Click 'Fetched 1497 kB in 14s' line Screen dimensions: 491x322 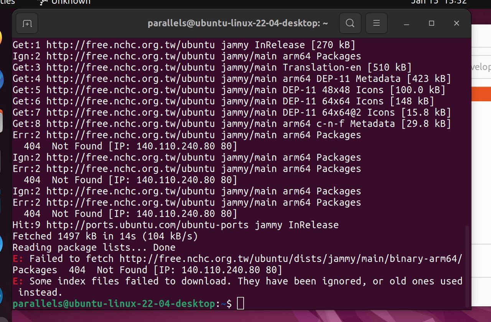click(105, 236)
